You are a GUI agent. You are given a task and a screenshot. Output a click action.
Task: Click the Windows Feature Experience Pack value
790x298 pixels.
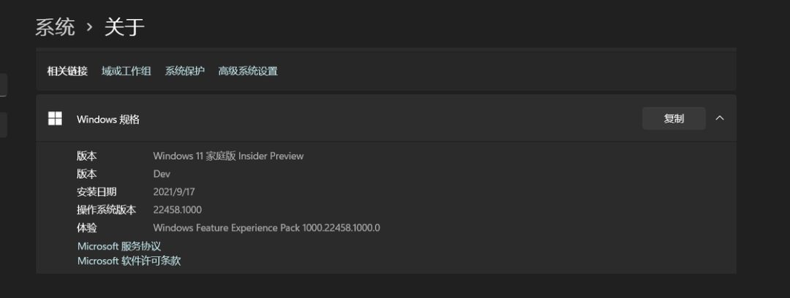[266, 228]
